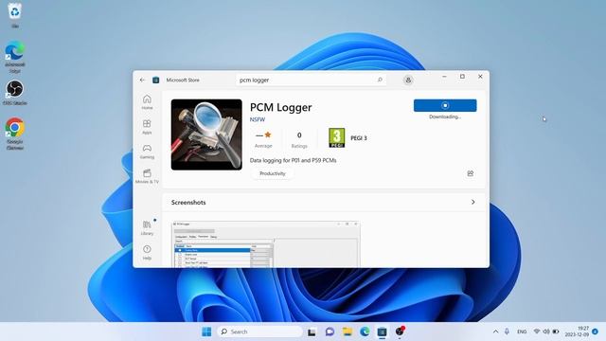The height and width of the screenshot is (341, 606).
Task: Click the Data logging description text
Action: (293, 160)
